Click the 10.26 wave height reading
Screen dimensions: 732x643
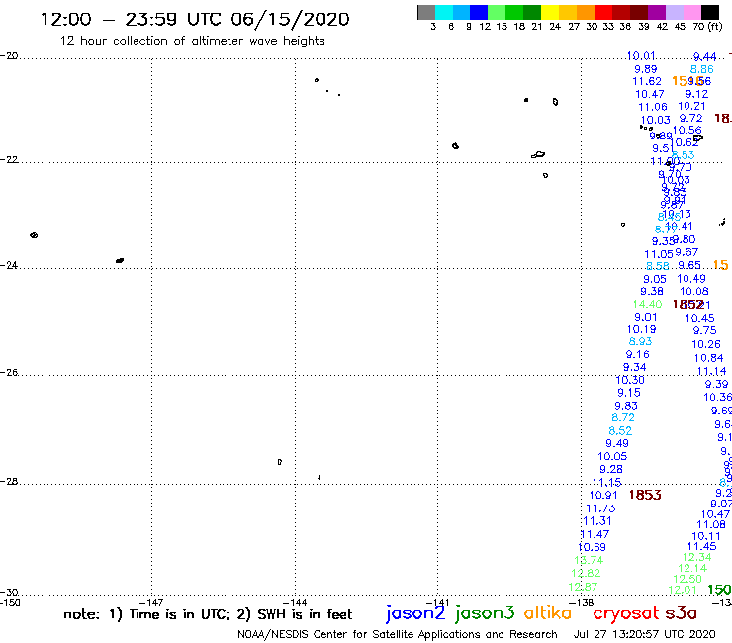pos(706,344)
